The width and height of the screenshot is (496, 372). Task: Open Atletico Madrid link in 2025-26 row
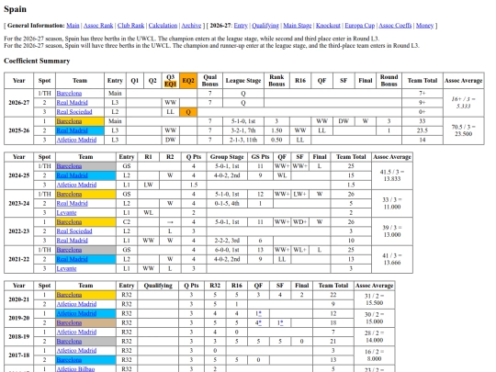(76, 140)
